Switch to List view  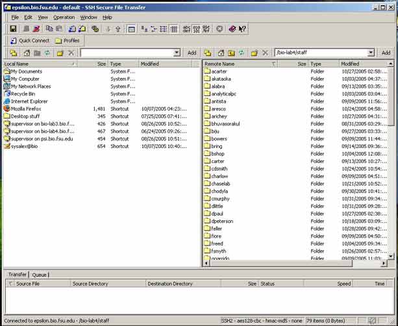tap(164, 29)
